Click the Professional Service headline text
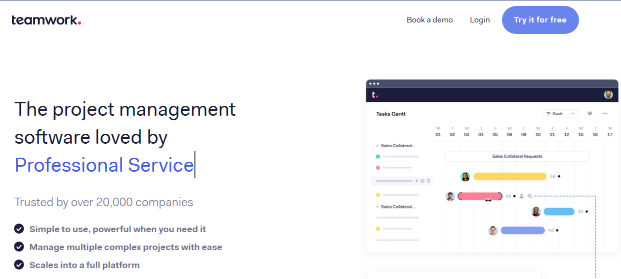 click(x=104, y=165)
